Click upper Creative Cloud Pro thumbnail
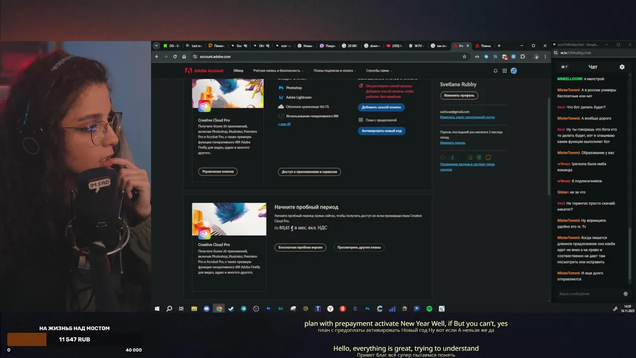The width and height of the screenshot is (636, 358). click(x=228, y=94)
